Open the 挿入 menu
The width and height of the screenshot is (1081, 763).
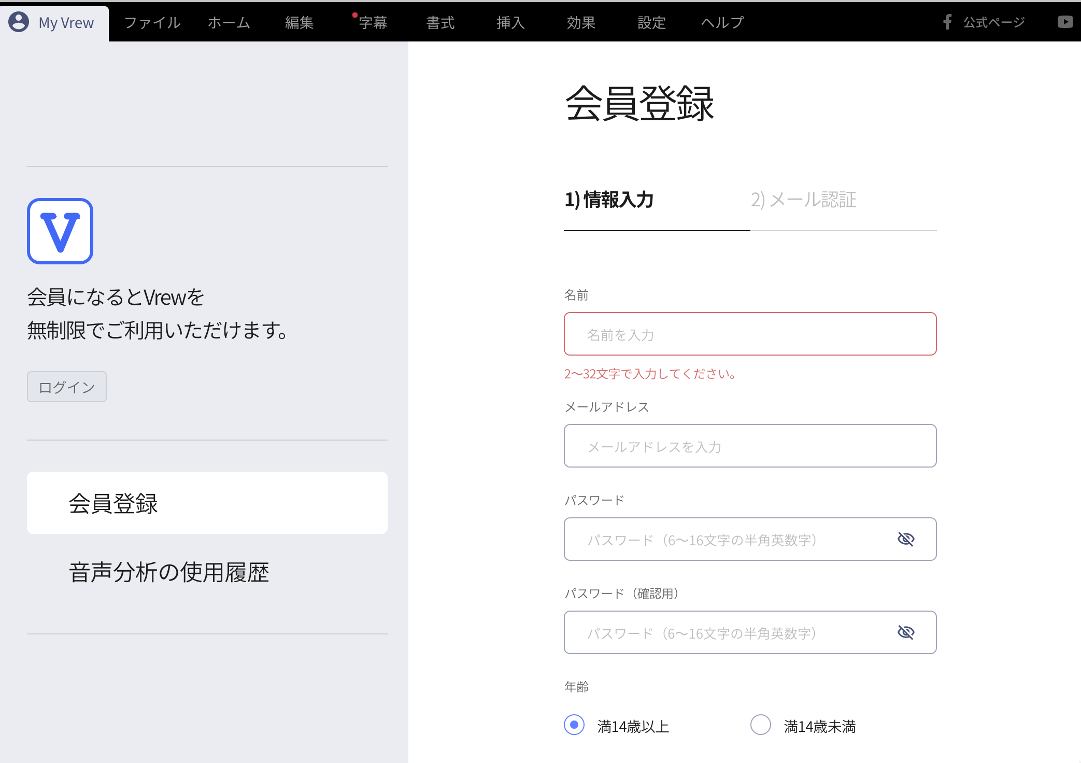[x=510, y=22]
